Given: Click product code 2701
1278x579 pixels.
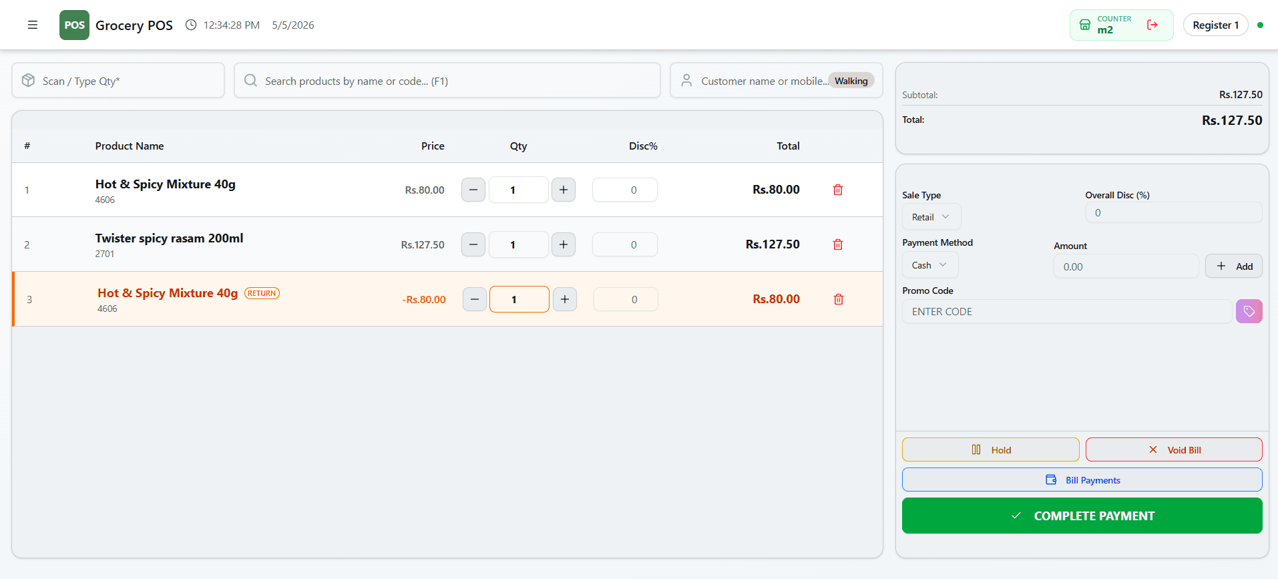Looking at the screenshot, I should tap(105, 254).
